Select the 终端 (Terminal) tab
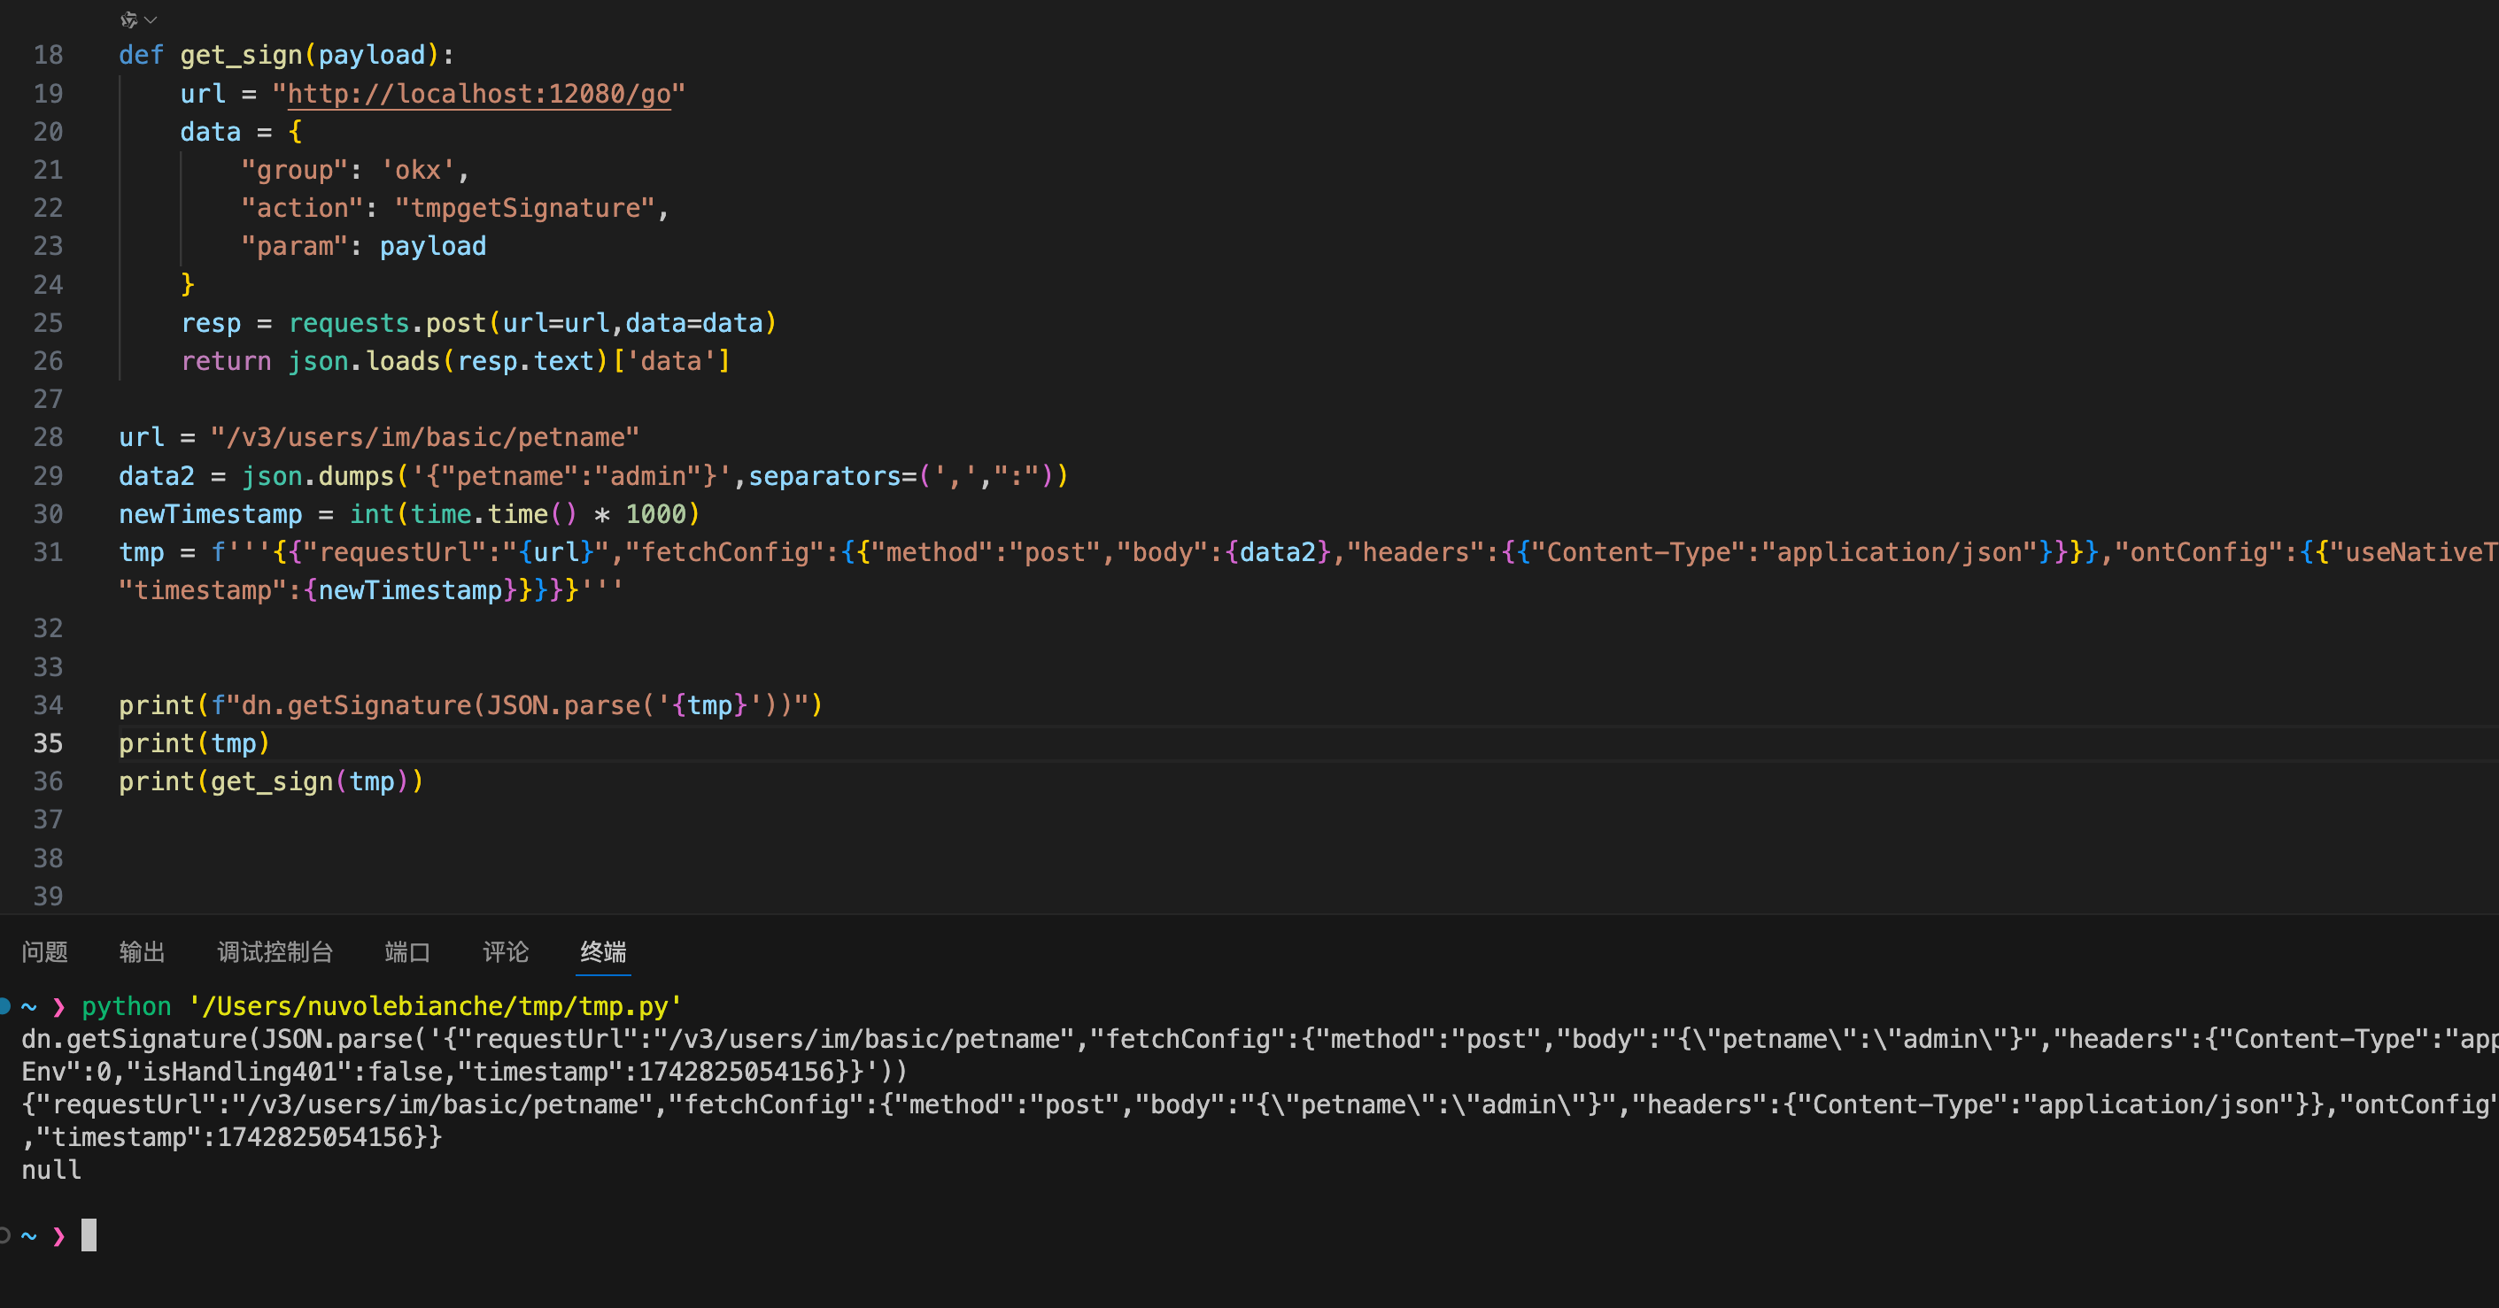This screenshot has height=1308, width=2499. point(602,952)
